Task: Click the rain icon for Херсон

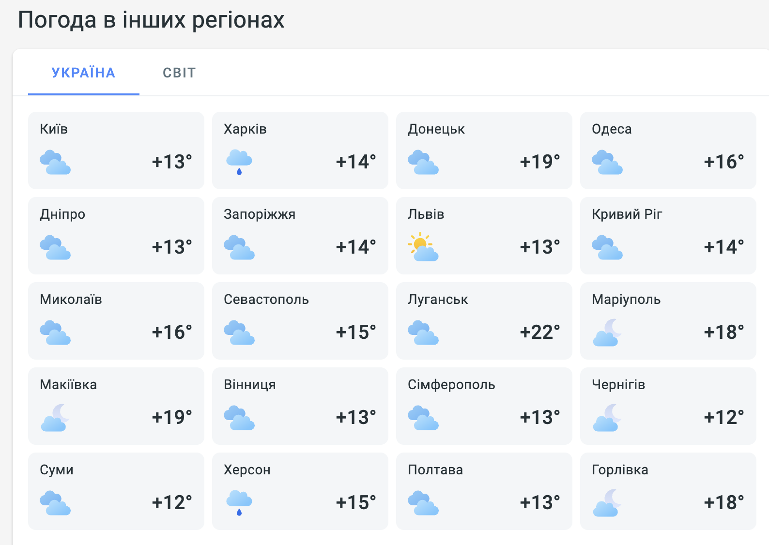Action: (239, 503)
